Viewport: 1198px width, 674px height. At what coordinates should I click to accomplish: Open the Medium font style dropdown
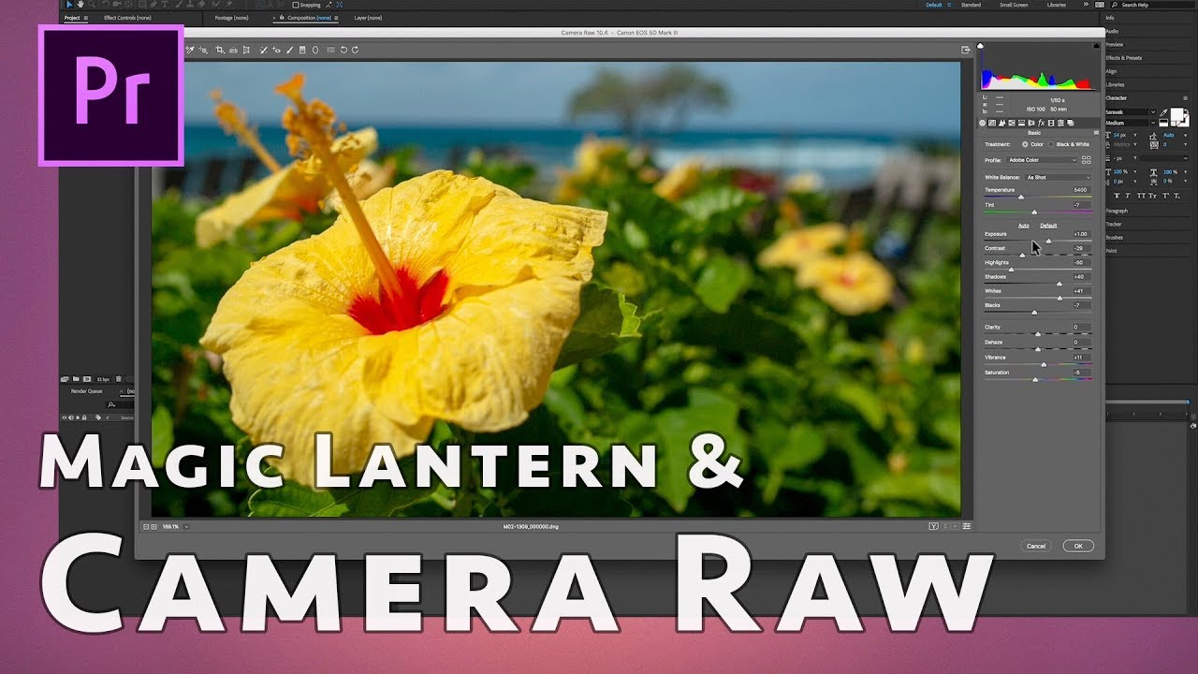[1131, 123]
